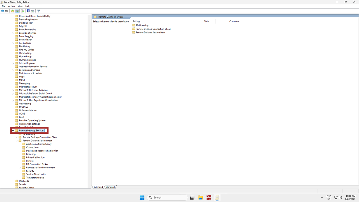Select Remote Desktop Session Host in right pane
359x202 pixels.
tap(150, 33)
